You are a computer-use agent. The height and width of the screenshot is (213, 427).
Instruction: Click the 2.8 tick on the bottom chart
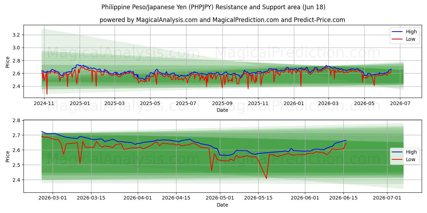point(17,120)
